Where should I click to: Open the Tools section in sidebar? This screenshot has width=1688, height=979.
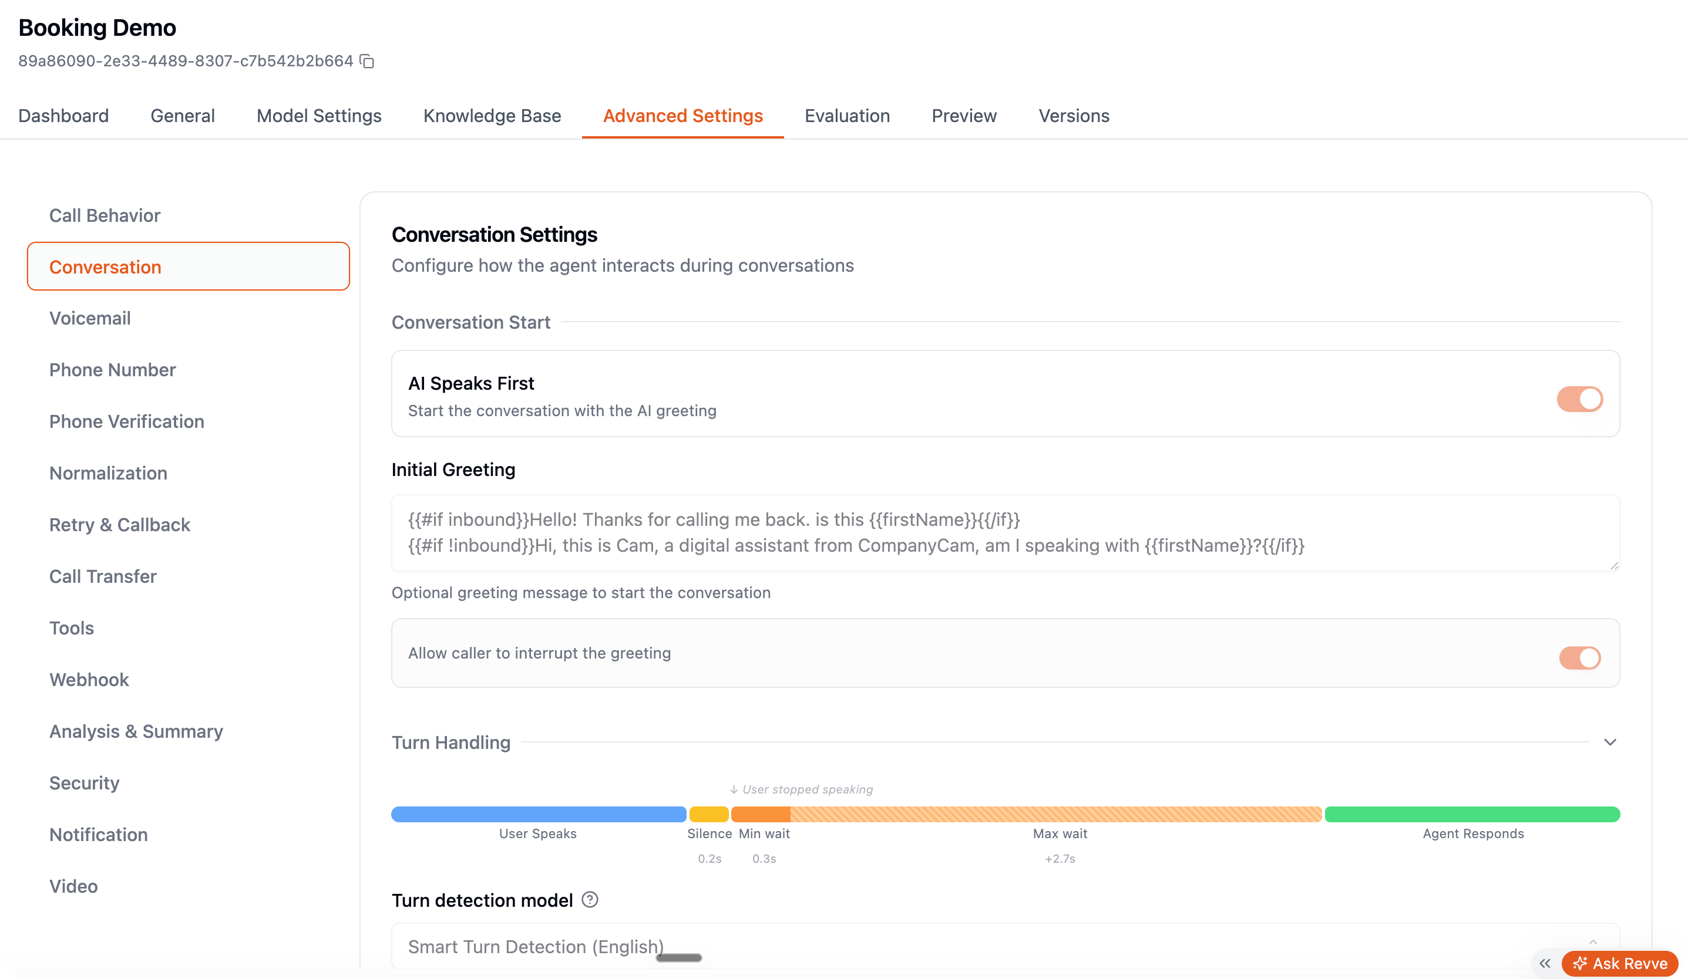(x=188, y=627)
